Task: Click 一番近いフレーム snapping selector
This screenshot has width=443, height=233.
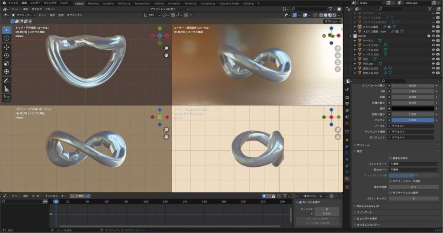Action: [x=314, y=196]
